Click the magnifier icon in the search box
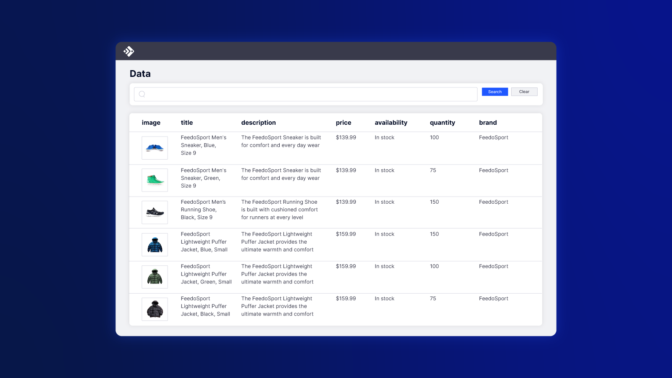672x378 pixels. point(142,94)
